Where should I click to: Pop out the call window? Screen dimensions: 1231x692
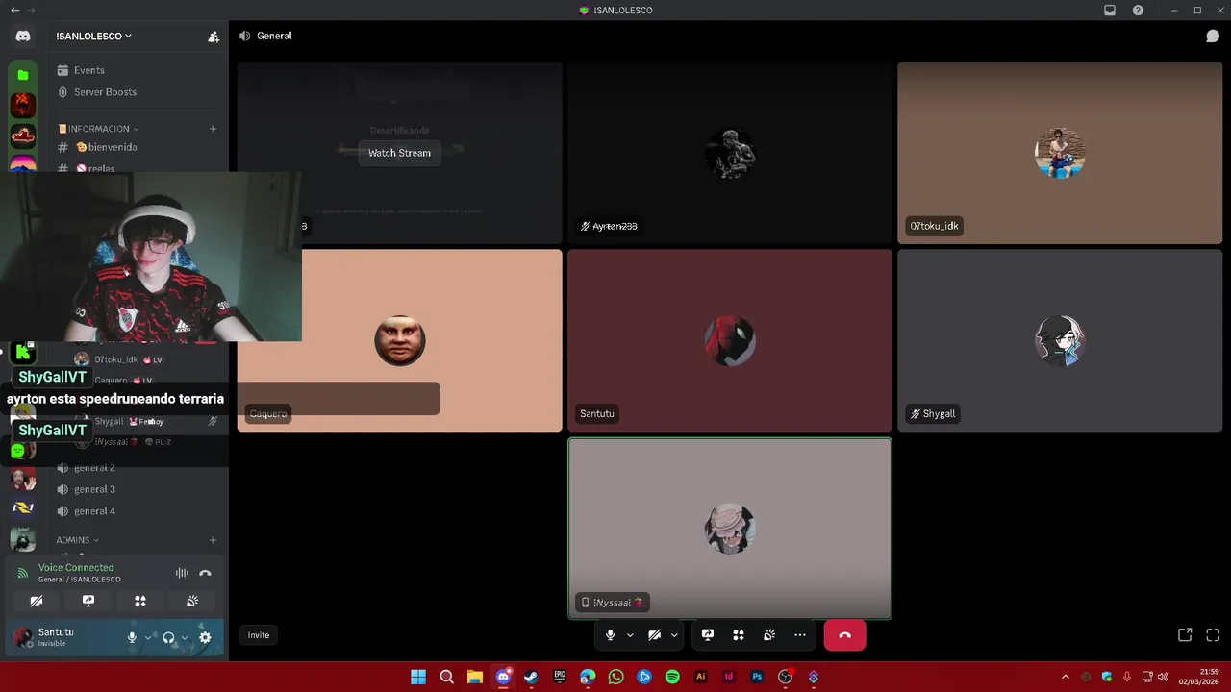(x=1185, y=635)
